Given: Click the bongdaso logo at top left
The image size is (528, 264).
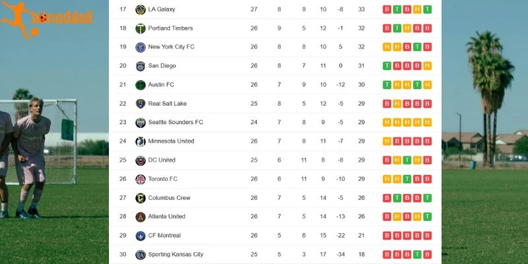Looking at the screenshot, I should 46,18.
